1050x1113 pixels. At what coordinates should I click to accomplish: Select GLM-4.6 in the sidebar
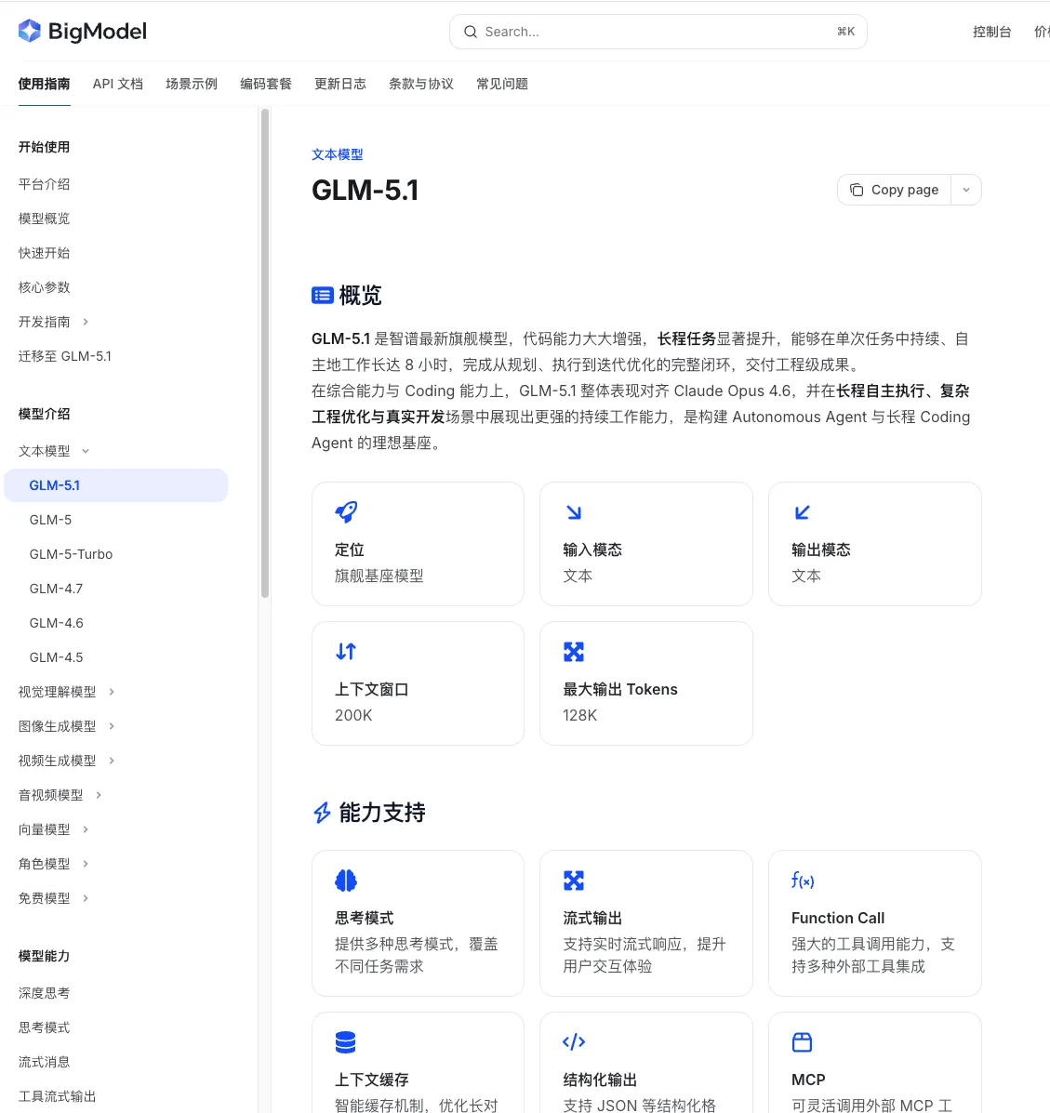(56, 623)
